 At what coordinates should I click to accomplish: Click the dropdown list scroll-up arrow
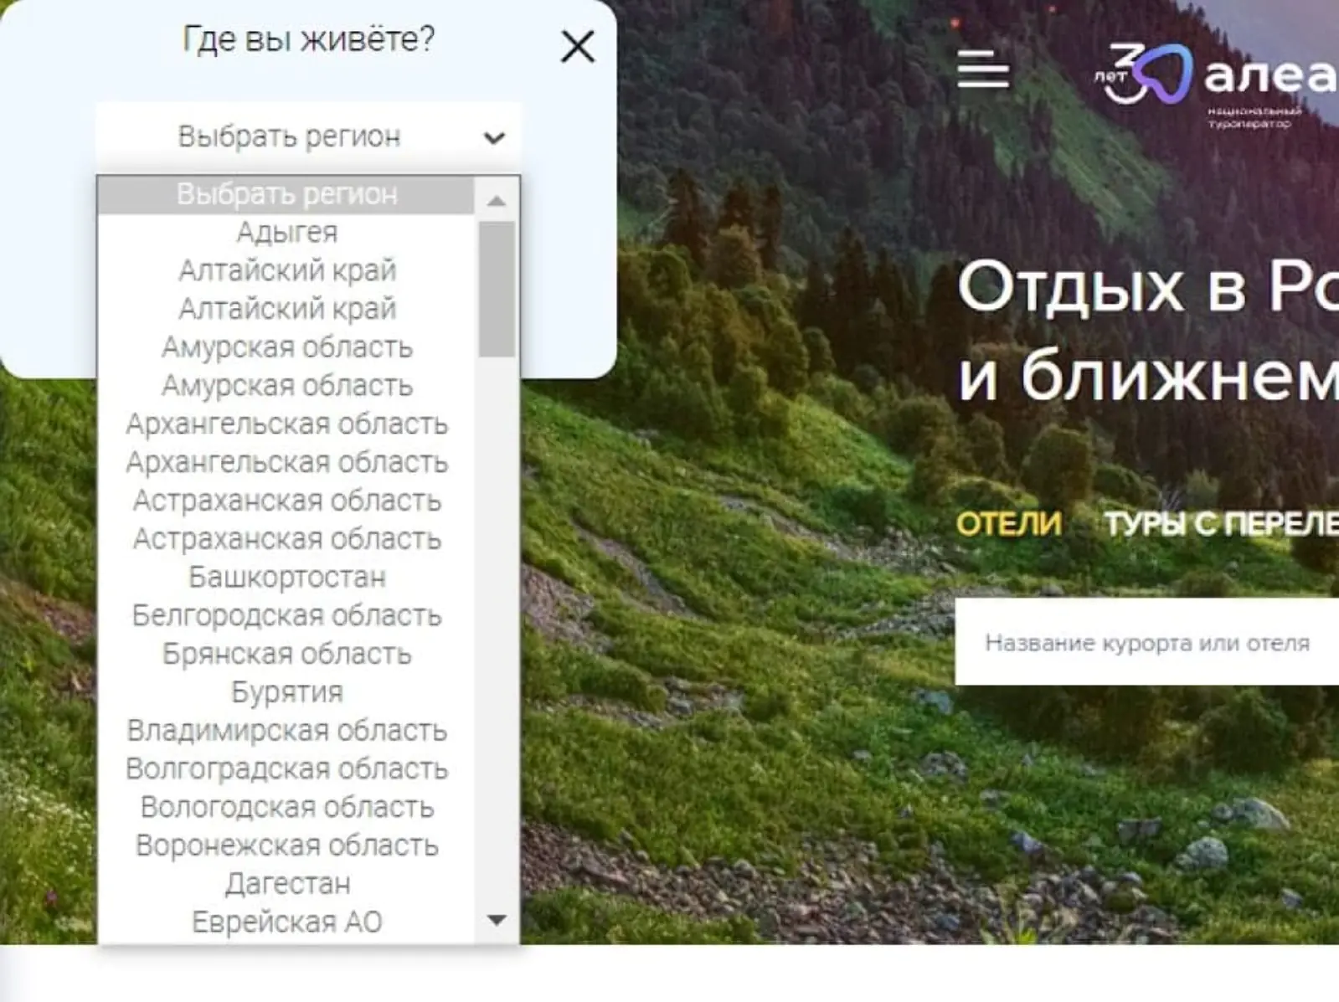tap(497, 200)
